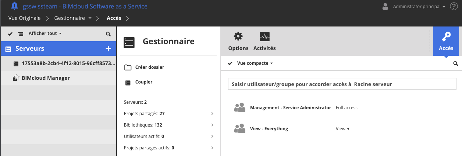Switch to the Activités tab
The width and height of the screenshot is (462, 156).
point(264,41)
